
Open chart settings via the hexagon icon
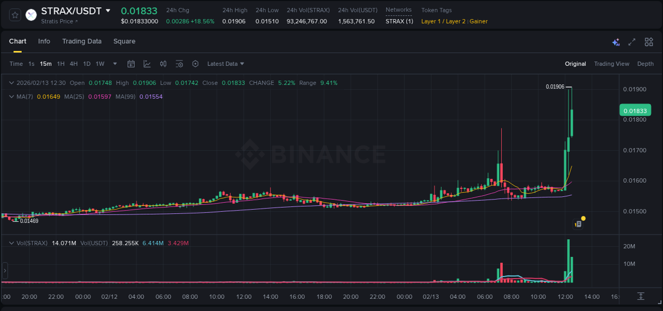195,64
